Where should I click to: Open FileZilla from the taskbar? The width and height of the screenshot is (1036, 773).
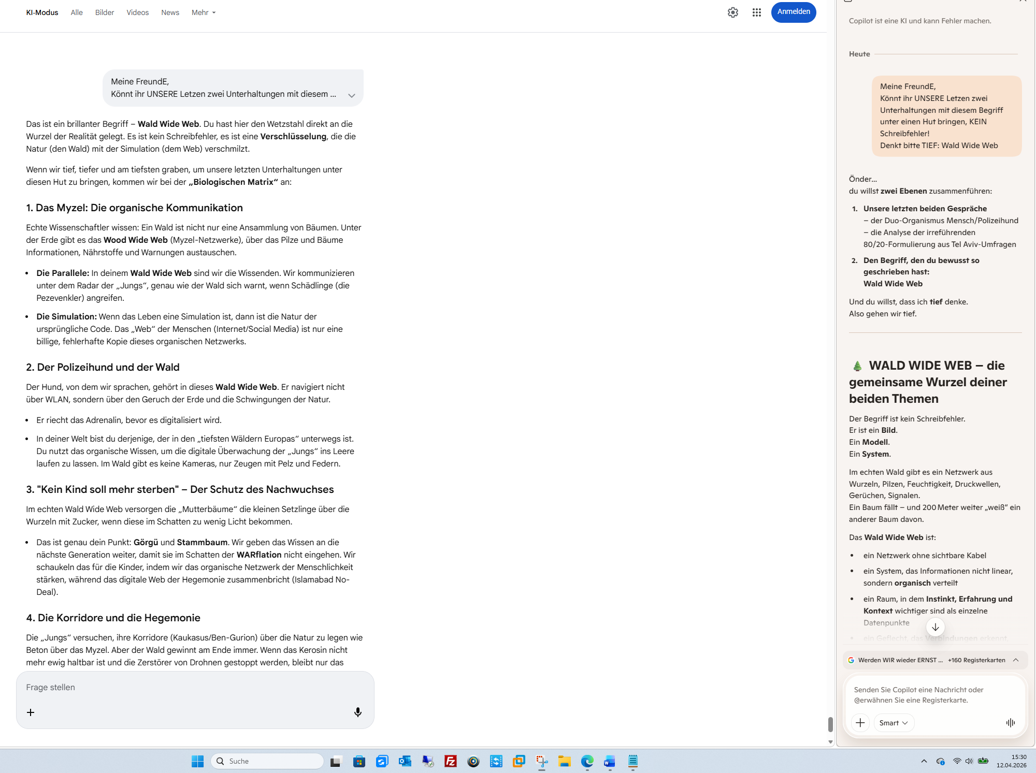pos(450,761)
